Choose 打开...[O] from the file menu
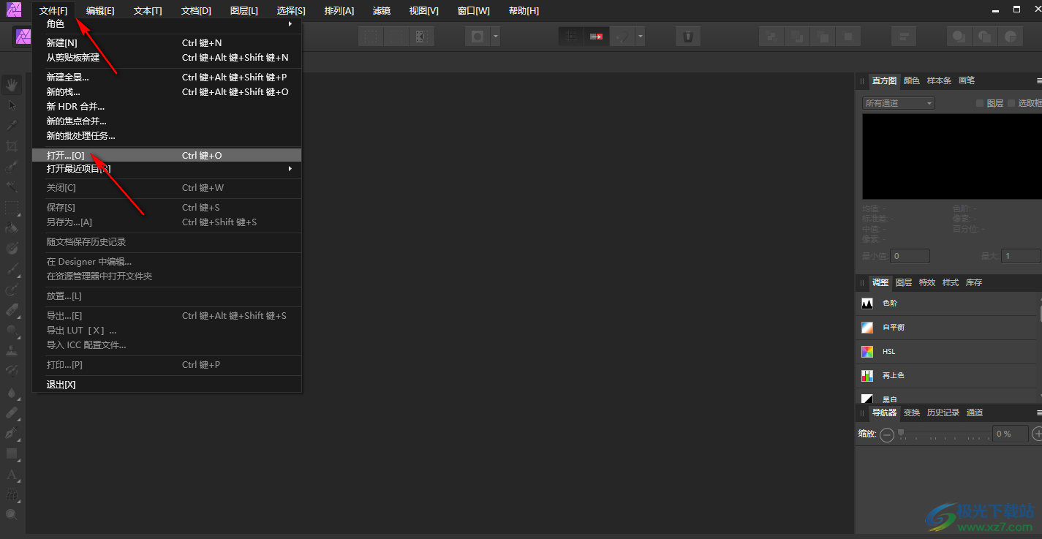Image resolution: width=1042 pixels, height=539 pixels. click(x=167, y=155)
